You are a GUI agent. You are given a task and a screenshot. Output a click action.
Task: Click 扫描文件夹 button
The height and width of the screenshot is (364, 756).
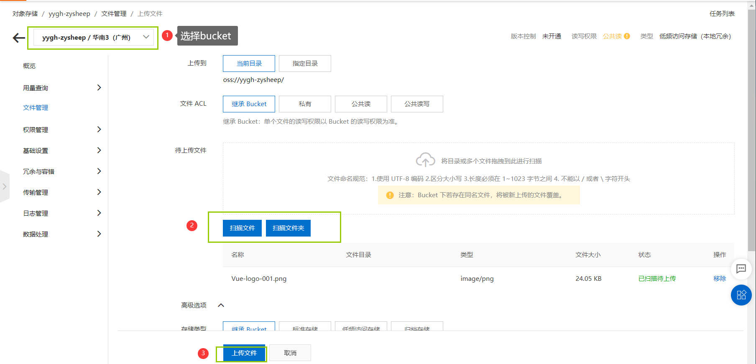(x=288, y=228)
